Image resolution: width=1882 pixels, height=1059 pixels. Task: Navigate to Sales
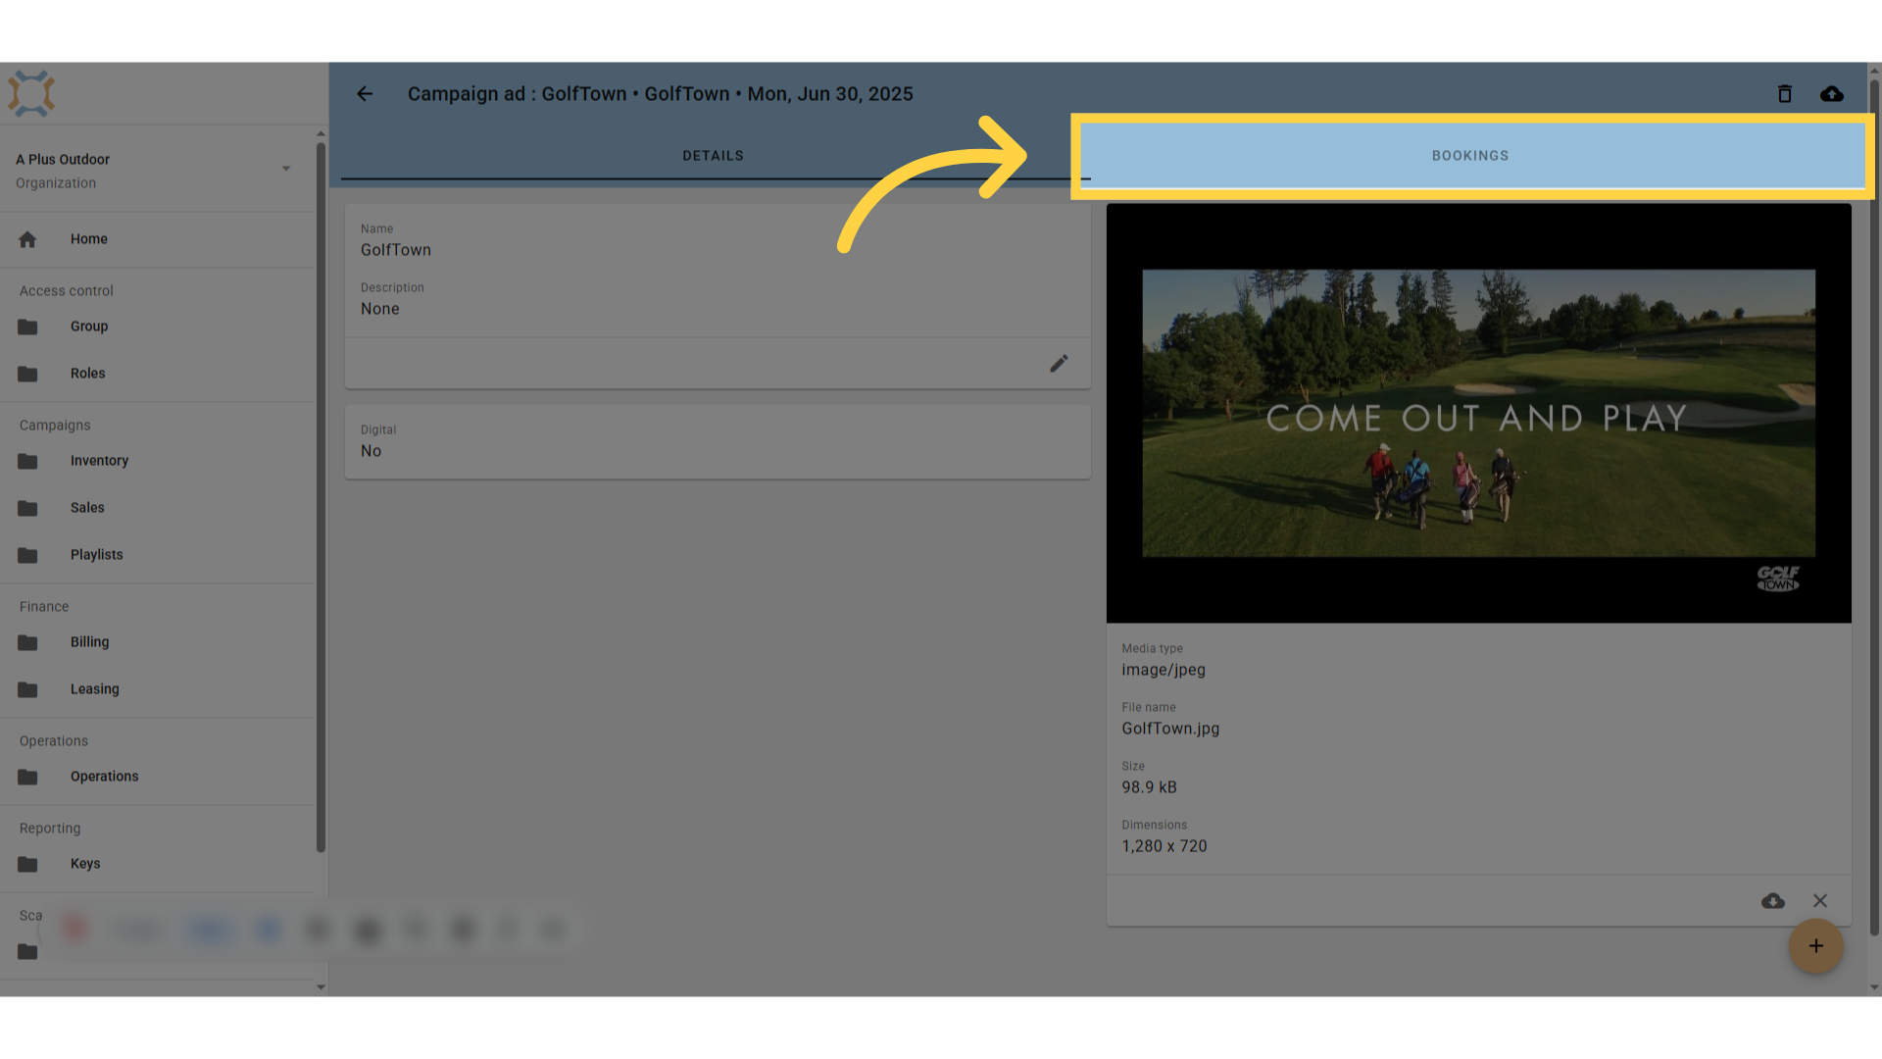pyautogui.click(x=87, y=508)
